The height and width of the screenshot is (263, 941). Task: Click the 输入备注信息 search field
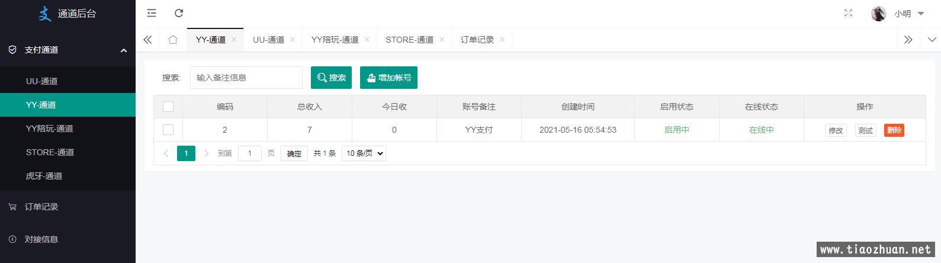click(246, 78)
